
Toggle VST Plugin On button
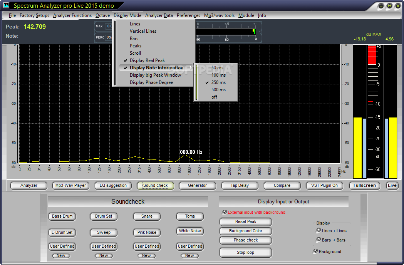[324, 185]
